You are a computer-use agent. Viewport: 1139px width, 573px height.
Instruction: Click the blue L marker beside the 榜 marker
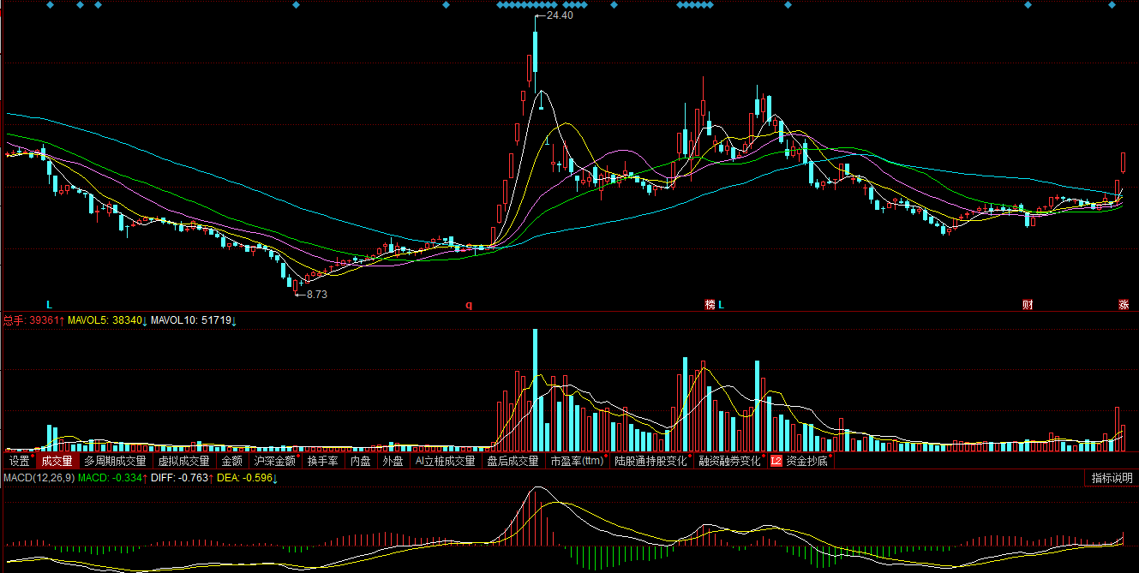point(722,305)
